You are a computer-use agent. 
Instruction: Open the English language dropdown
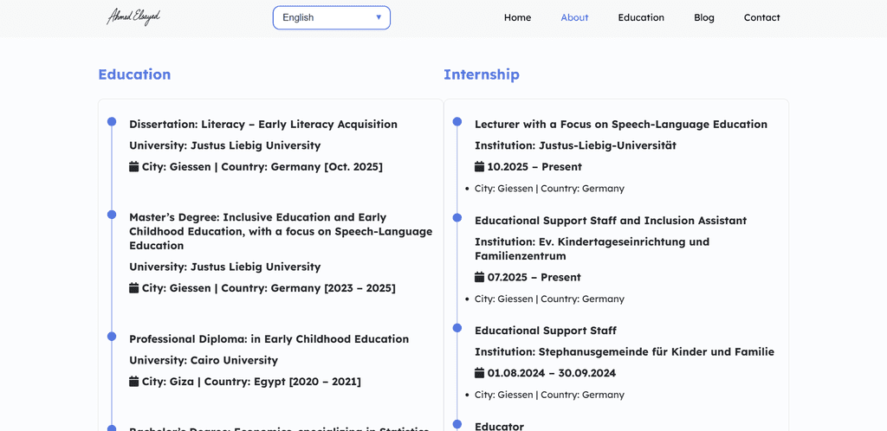(x=320, y=17)
